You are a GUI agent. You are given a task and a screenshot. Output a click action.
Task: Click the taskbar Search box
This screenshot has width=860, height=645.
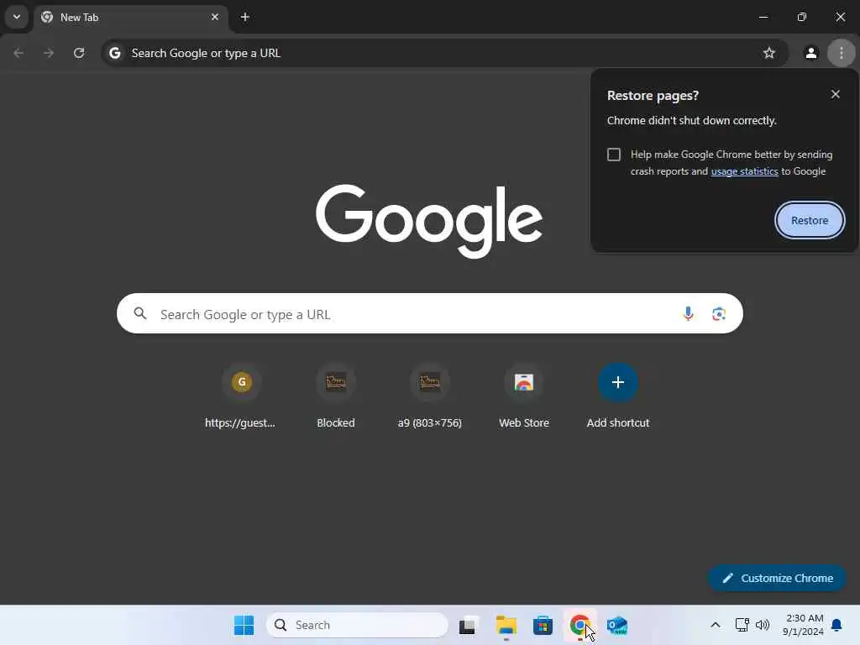[x=357, y=625]
